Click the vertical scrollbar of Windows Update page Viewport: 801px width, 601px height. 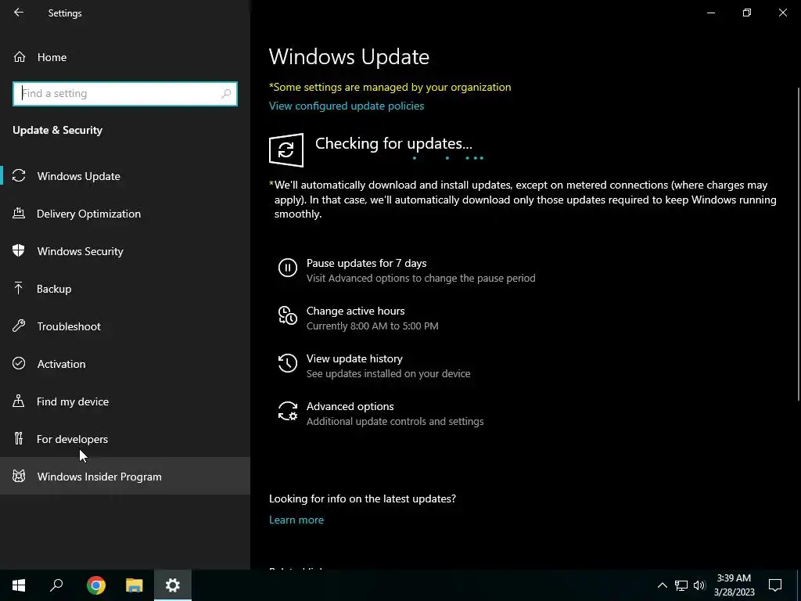pyautogui.click(x=799, y=244)
